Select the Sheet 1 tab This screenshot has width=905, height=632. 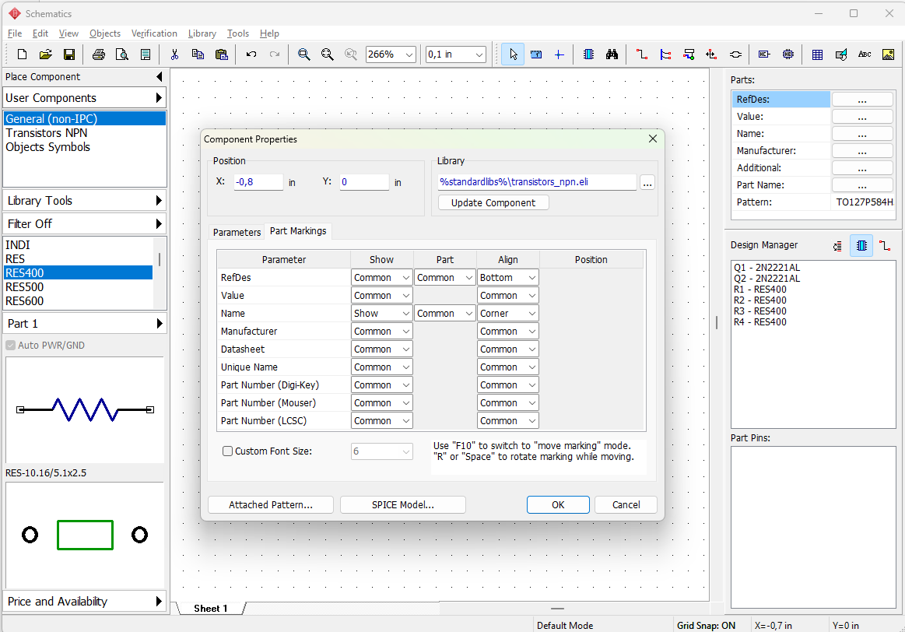211,609
